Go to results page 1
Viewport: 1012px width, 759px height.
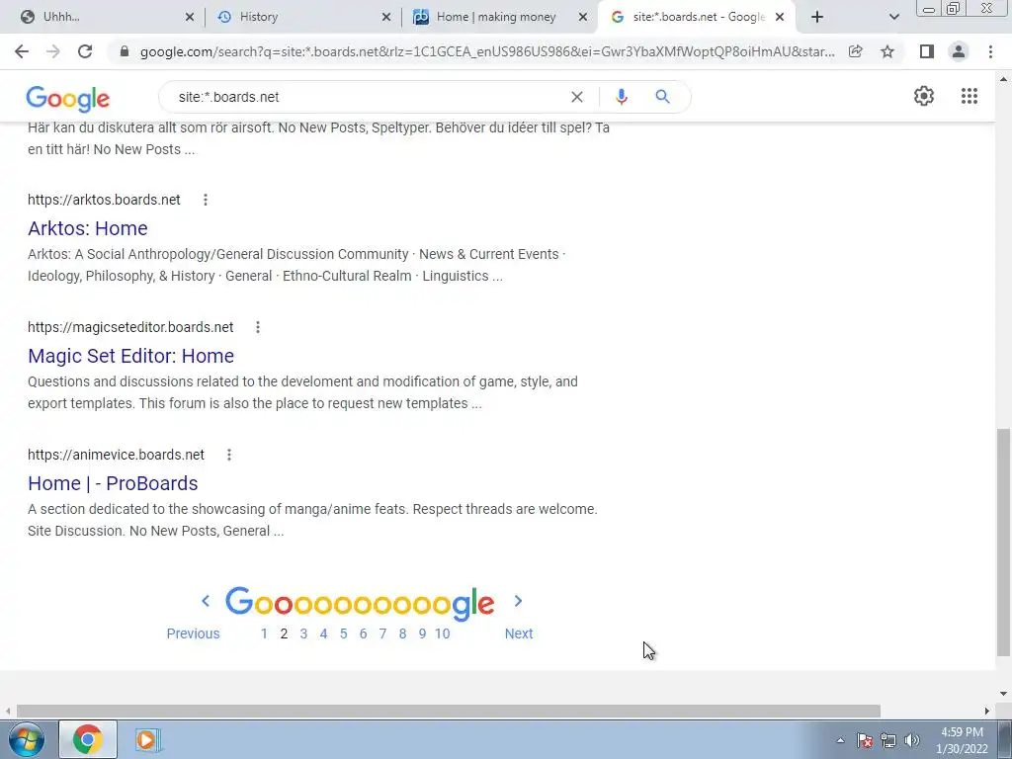(x=264, y=633)
